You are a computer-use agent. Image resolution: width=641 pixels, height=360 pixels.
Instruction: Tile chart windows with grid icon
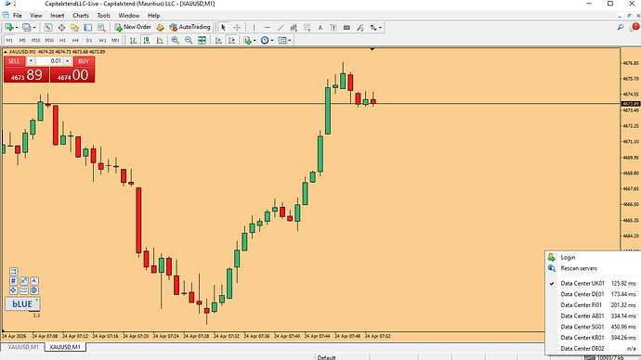coord(202,40)
